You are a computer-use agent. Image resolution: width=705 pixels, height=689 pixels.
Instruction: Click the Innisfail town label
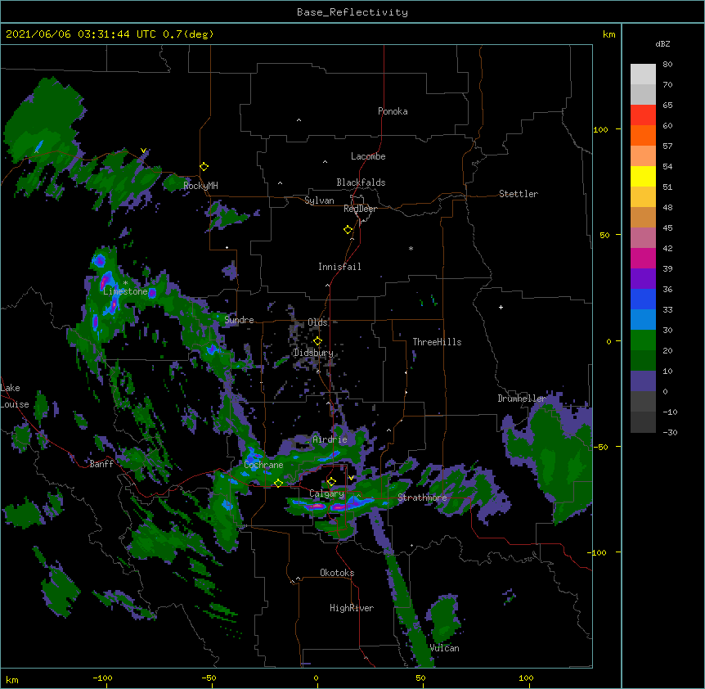click(x=339, y=267)
